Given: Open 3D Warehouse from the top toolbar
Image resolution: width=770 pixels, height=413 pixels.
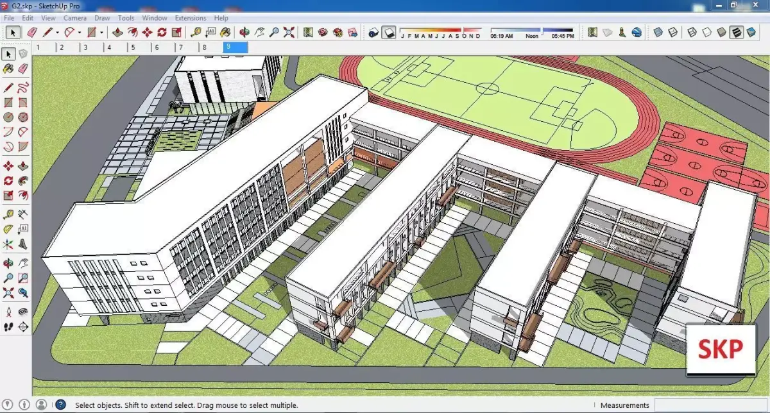Looking at the screenshot, I should 323,32.
